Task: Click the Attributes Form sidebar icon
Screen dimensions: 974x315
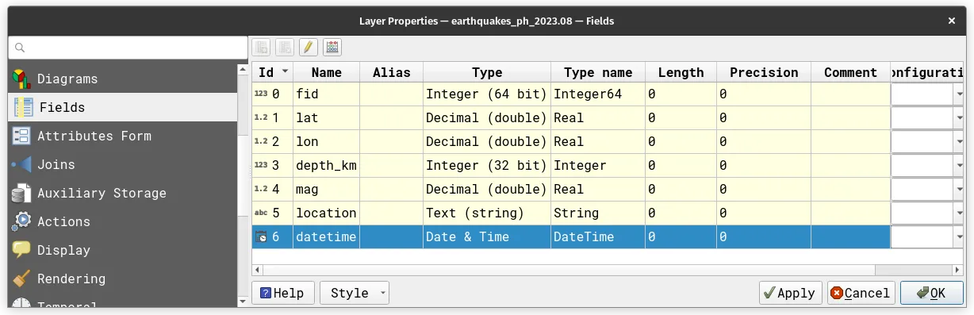Action: 21,136
